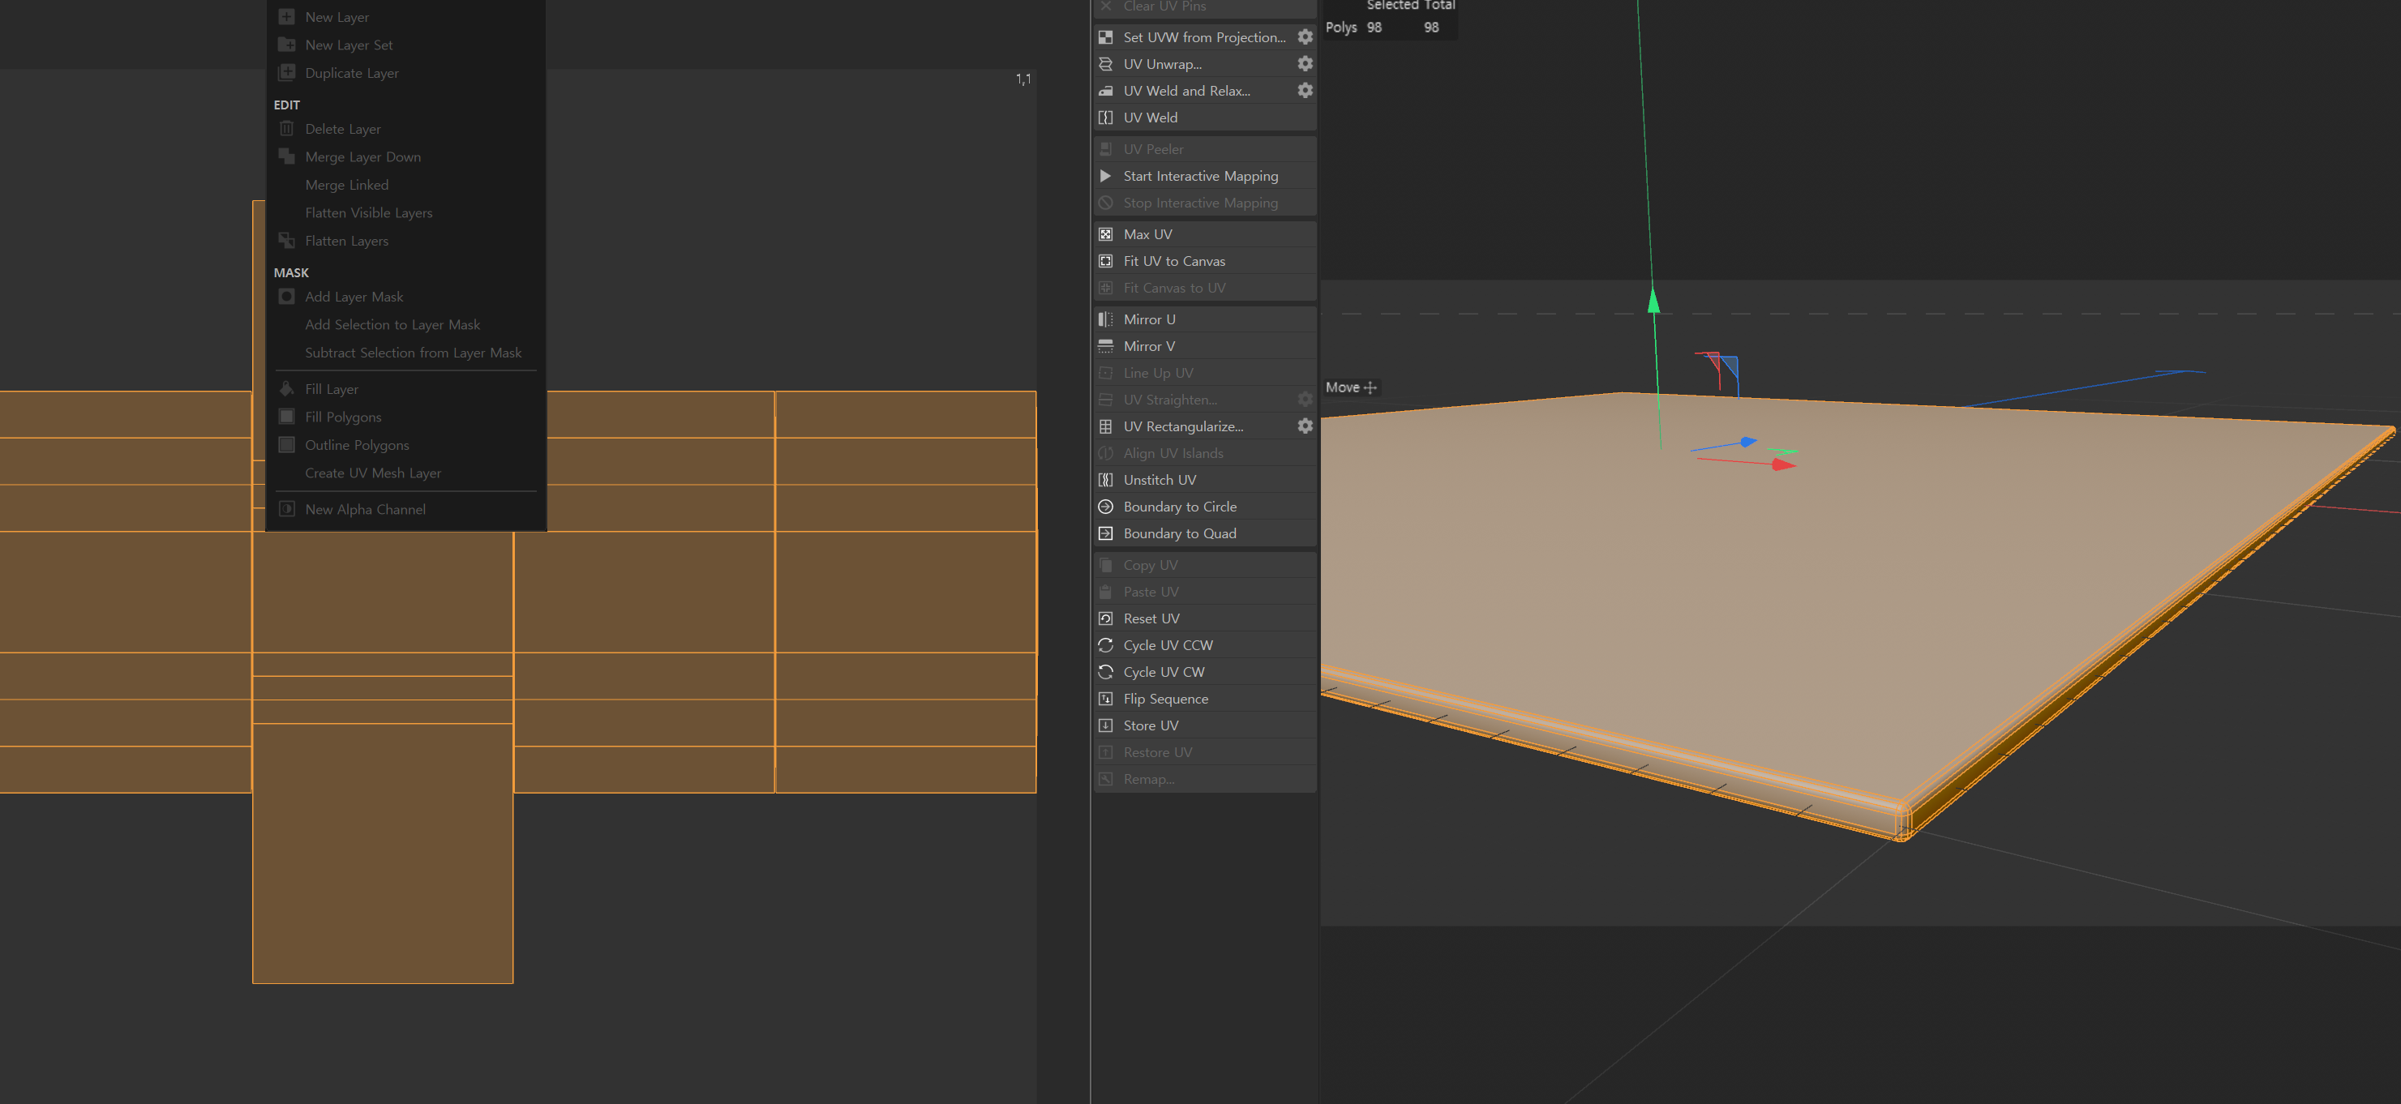Click the Mirror V icon
The width and height of the screenshot is (2401, 1104).
coord(1105,345)
